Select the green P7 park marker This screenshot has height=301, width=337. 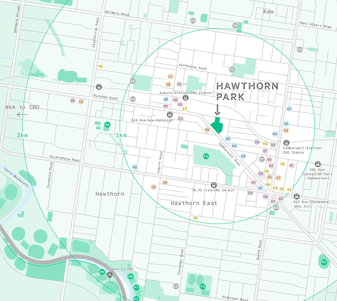(x=136, y=287)
